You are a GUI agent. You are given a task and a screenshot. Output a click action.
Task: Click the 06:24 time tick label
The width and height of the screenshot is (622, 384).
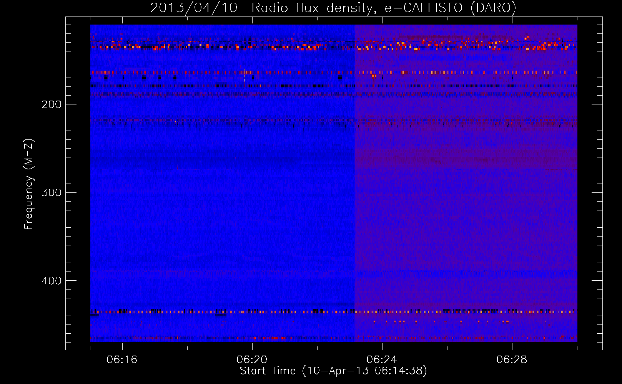point(382,359)
